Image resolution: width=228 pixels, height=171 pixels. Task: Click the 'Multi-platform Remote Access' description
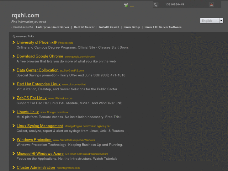[x=69, y=117]
